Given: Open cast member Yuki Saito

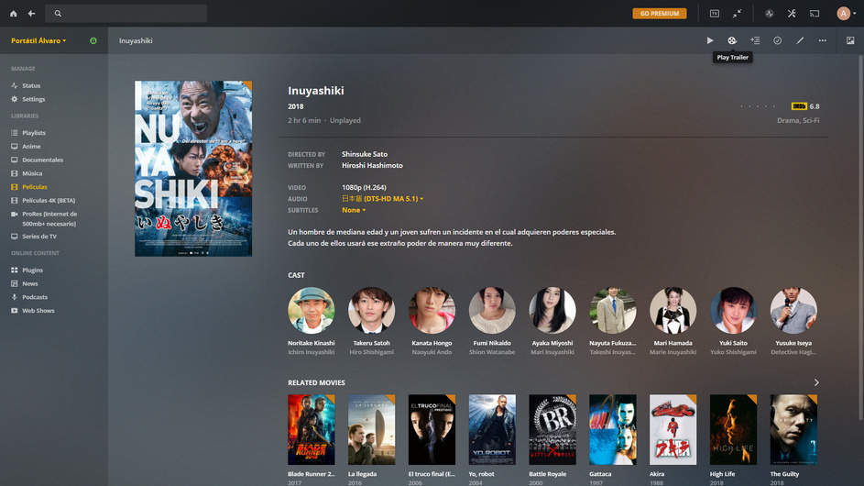Looking at the screenshot, I should pos(733,310).
